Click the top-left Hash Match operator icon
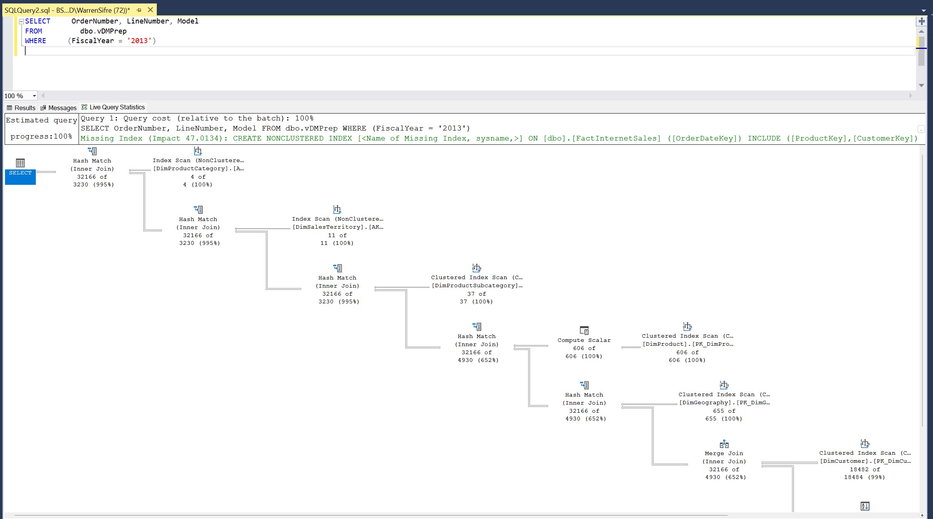The image size is (933, 519). tap(92, 151)
